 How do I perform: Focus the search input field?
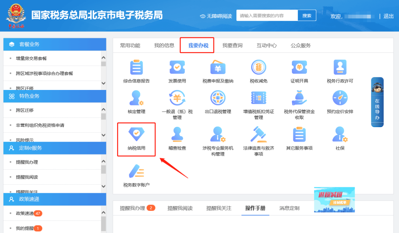point(267,15)
